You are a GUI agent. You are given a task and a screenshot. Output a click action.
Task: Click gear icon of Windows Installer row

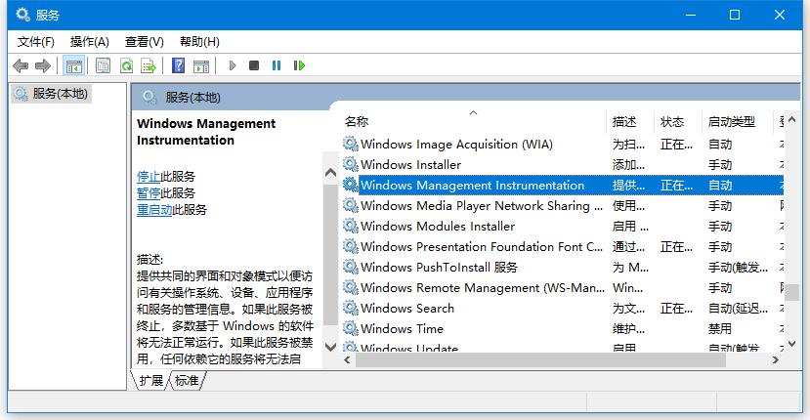[x=350, y=164]
